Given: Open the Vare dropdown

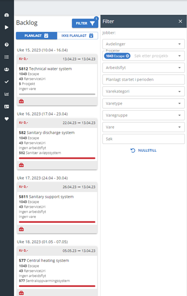Looking at the screenshot, I should pos(143,127).
